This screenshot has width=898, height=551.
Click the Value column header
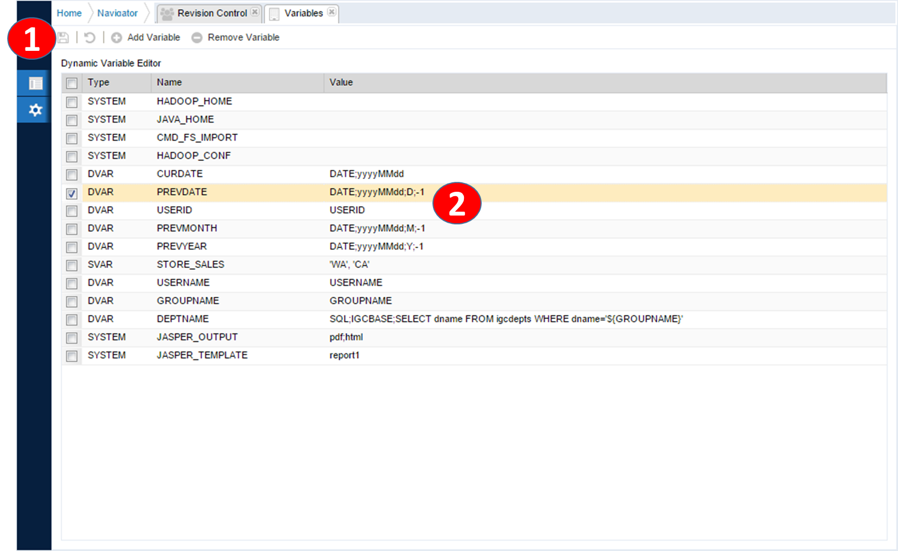click(x=341, y=82)
